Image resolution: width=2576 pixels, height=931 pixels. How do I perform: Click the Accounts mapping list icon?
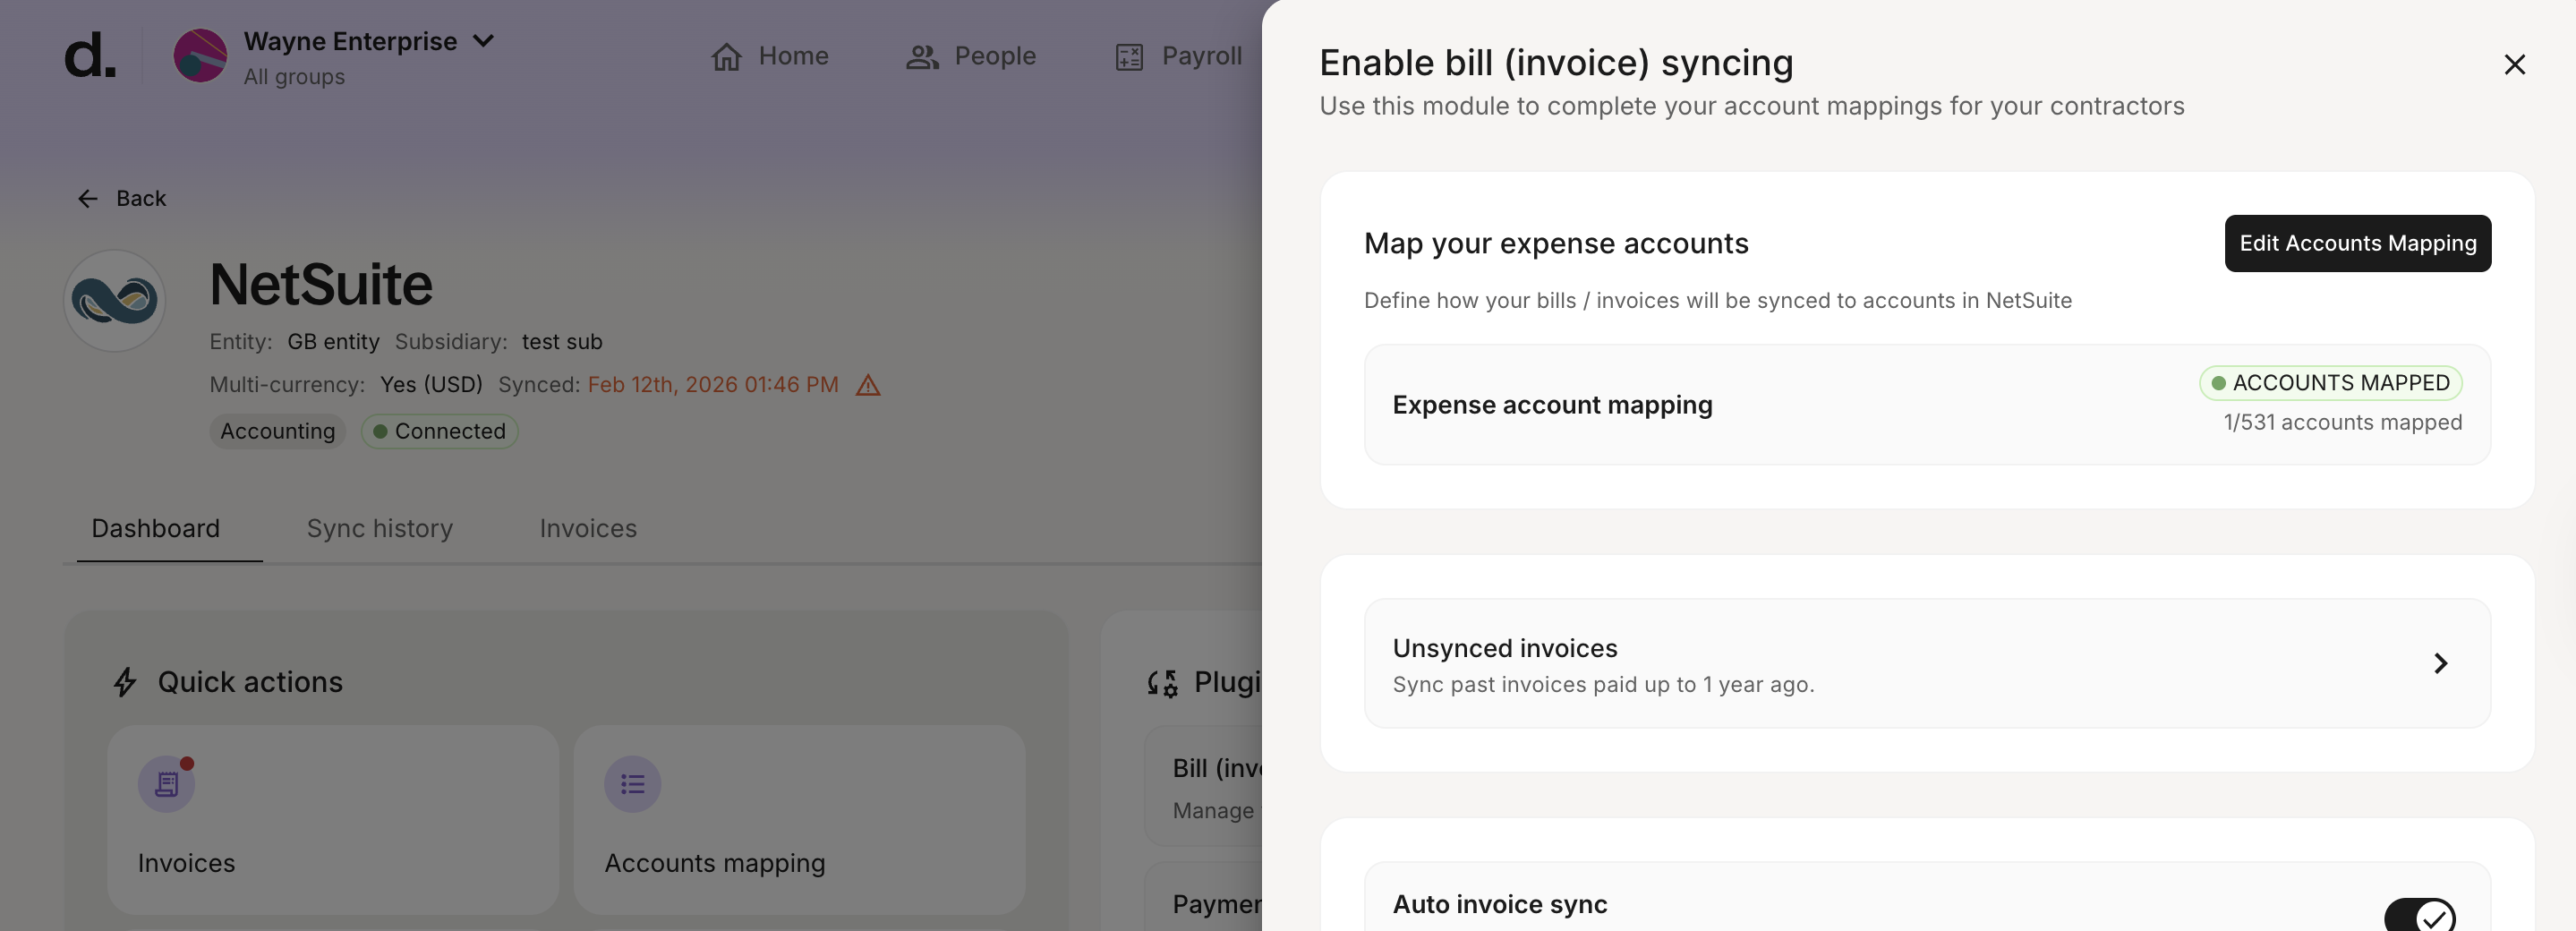[632, 784]
